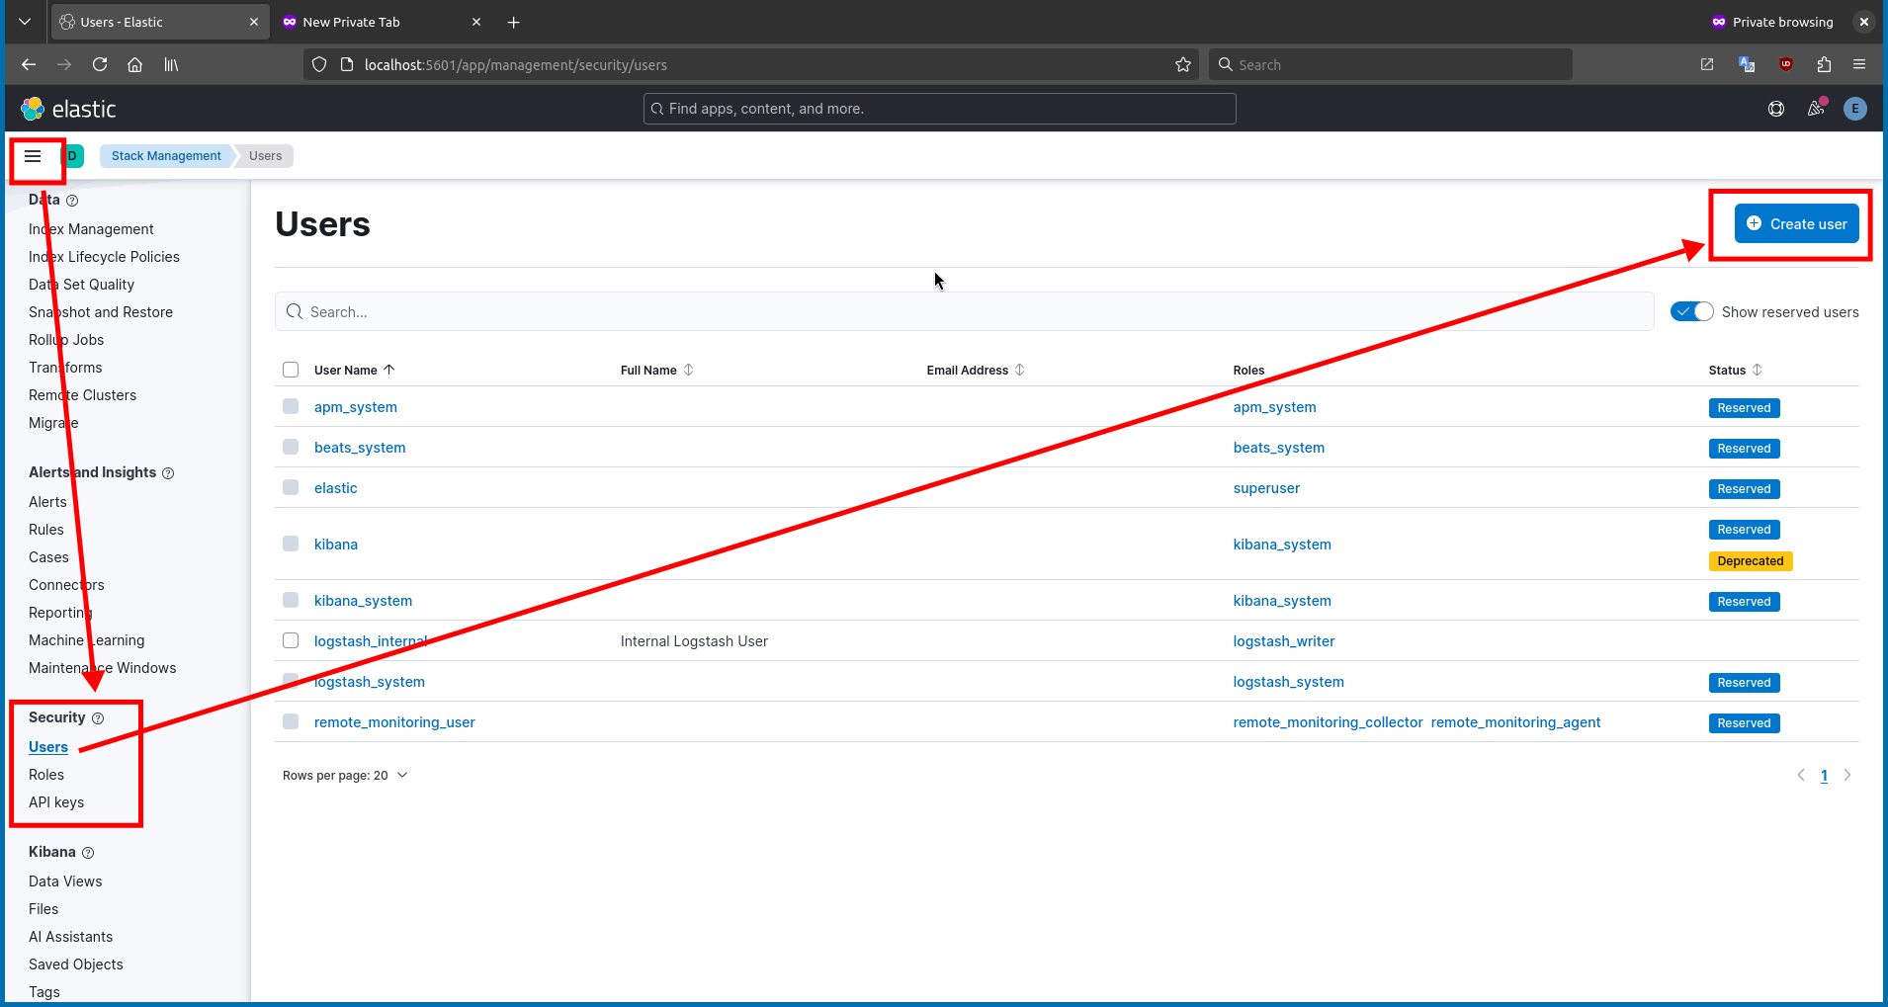This screenshot has width=1888, height=1007.
Task: List all tabs dropdown arrow
Action: coord(25,22)
